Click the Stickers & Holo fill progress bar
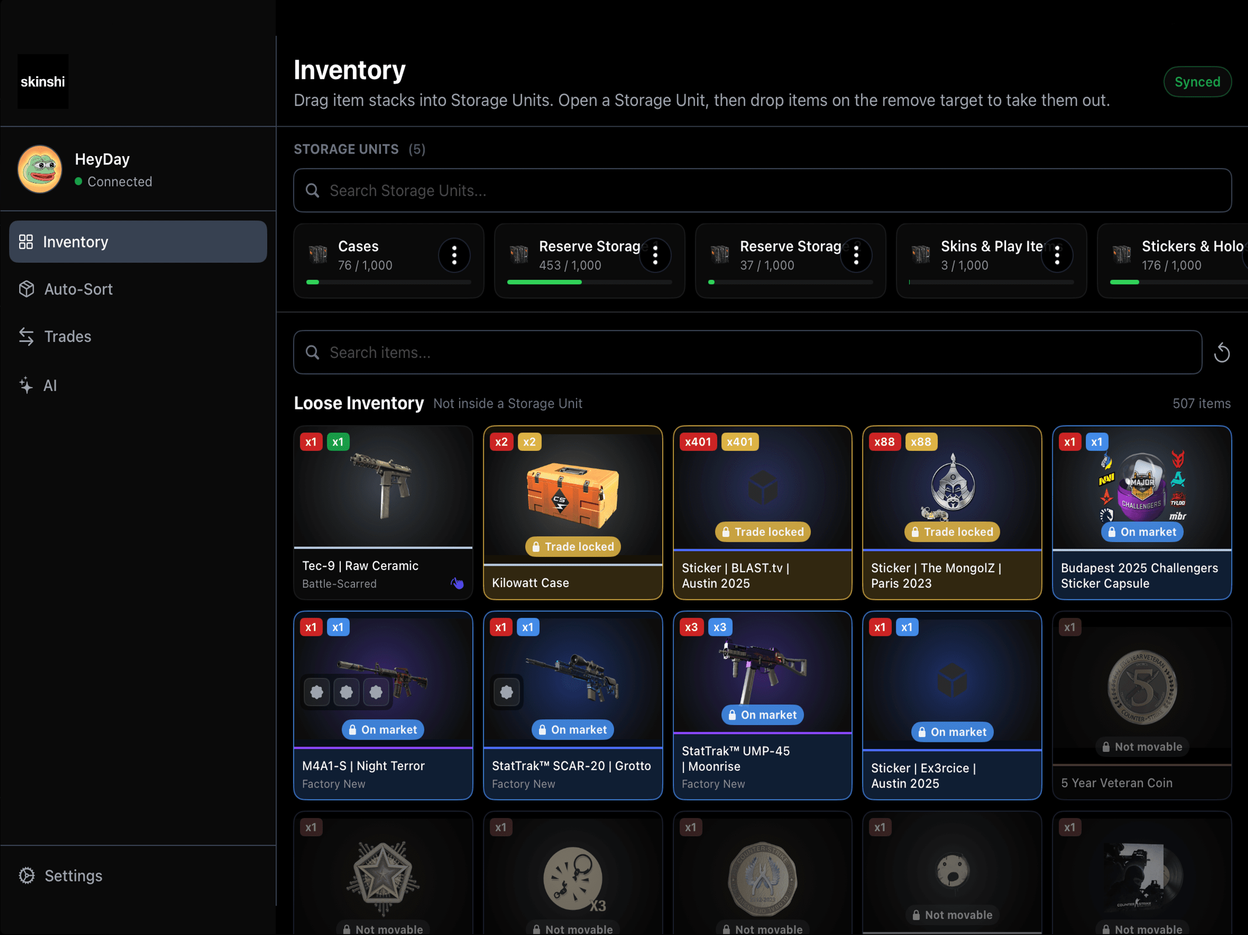Image resolution: width=1248 pixels, height=935 pixels. click(1179, 282)
